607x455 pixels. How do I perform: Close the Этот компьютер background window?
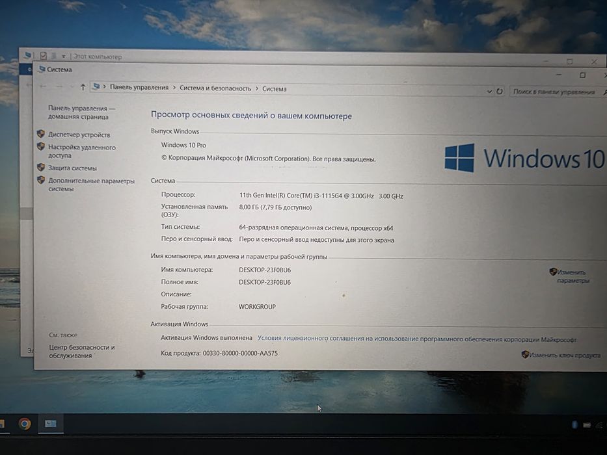[594, 62]
